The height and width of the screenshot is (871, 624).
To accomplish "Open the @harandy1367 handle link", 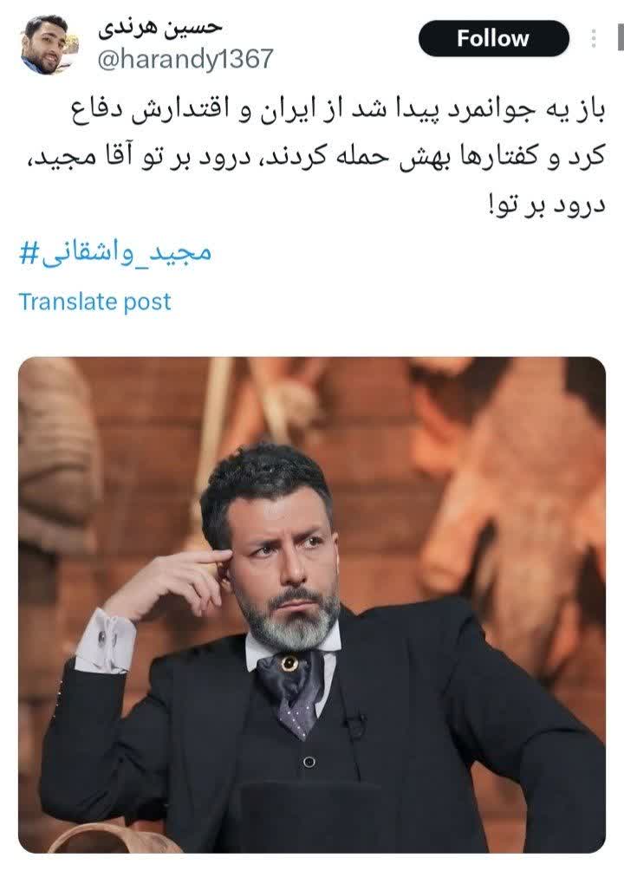I will click(185, 59).
